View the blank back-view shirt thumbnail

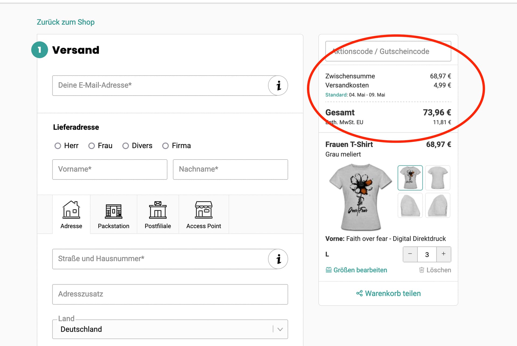tap(438, 178)
